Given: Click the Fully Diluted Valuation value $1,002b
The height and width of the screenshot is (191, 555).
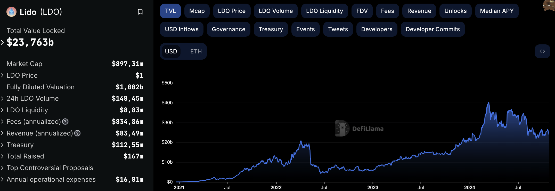Looking at the screenshot, I should [x=129, y=87].
